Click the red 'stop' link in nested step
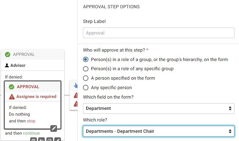Image resolution: width=239 pixels, height=141 pixels. pos(31,121)
